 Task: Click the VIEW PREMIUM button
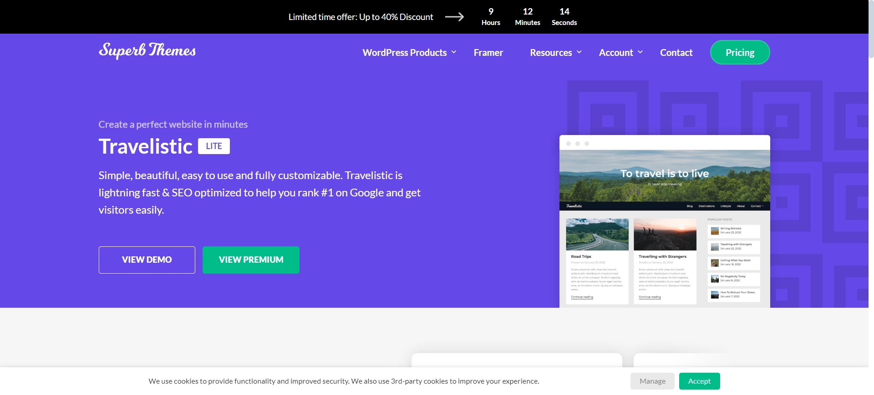click(251, 260)
